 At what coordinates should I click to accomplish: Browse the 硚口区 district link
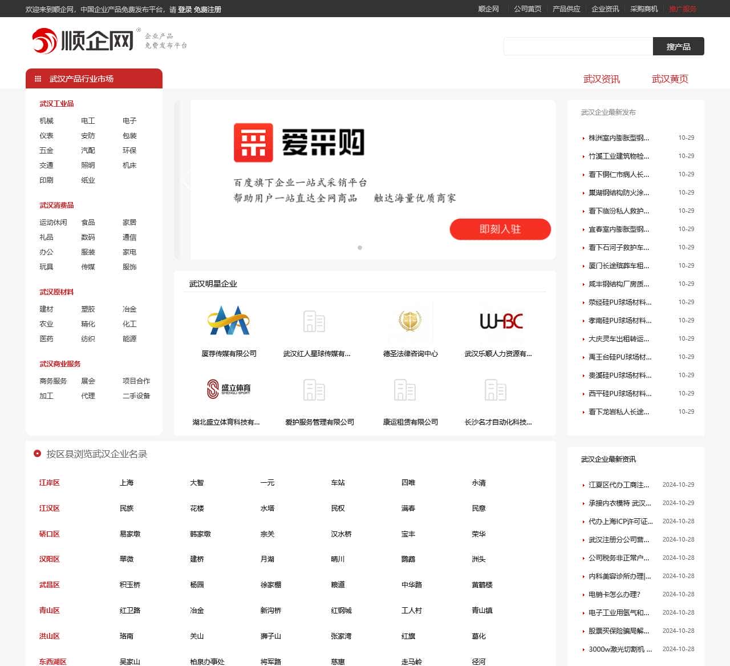(x=50, y=534)
